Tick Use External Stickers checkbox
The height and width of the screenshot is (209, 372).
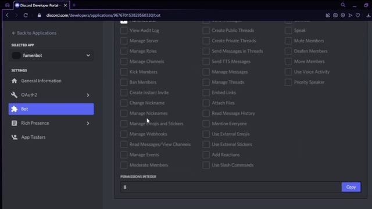[x=206, y=145]
